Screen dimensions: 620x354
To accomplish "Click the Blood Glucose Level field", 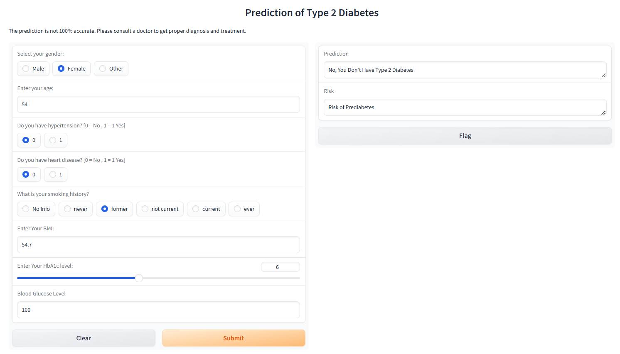I will point(158,310).
